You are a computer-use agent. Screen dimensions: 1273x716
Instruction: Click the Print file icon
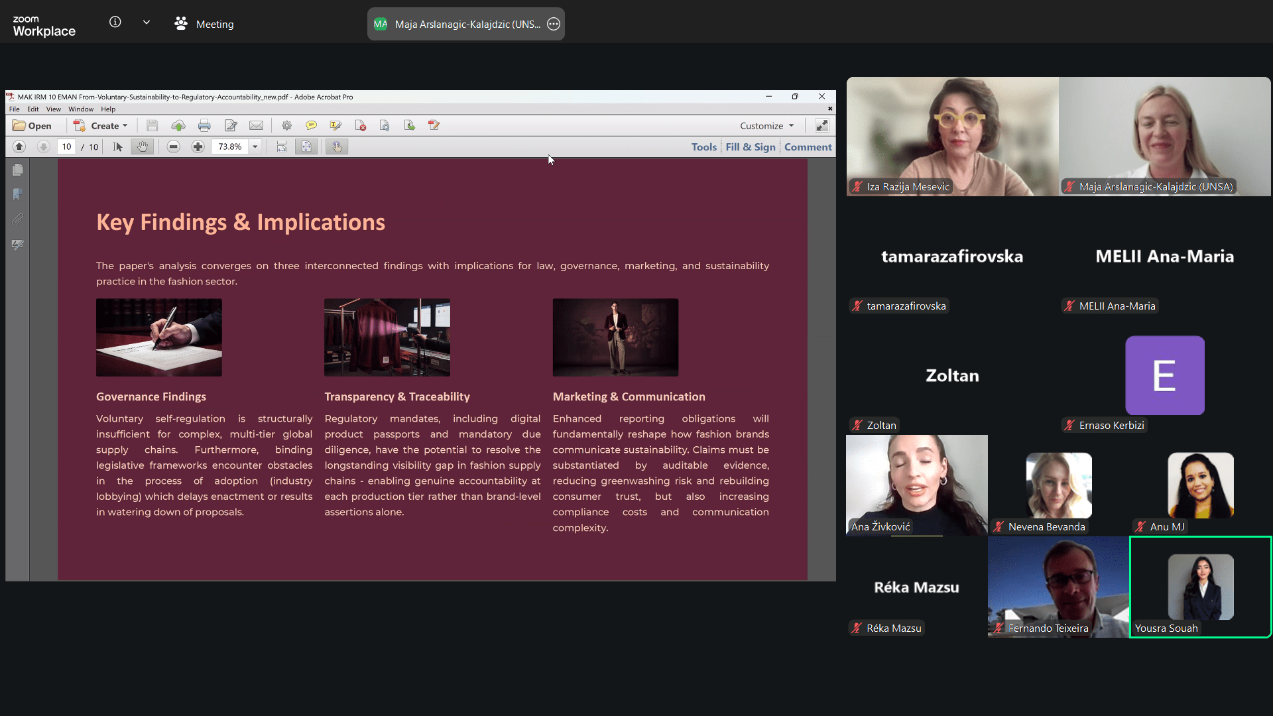tap(204, 126)
